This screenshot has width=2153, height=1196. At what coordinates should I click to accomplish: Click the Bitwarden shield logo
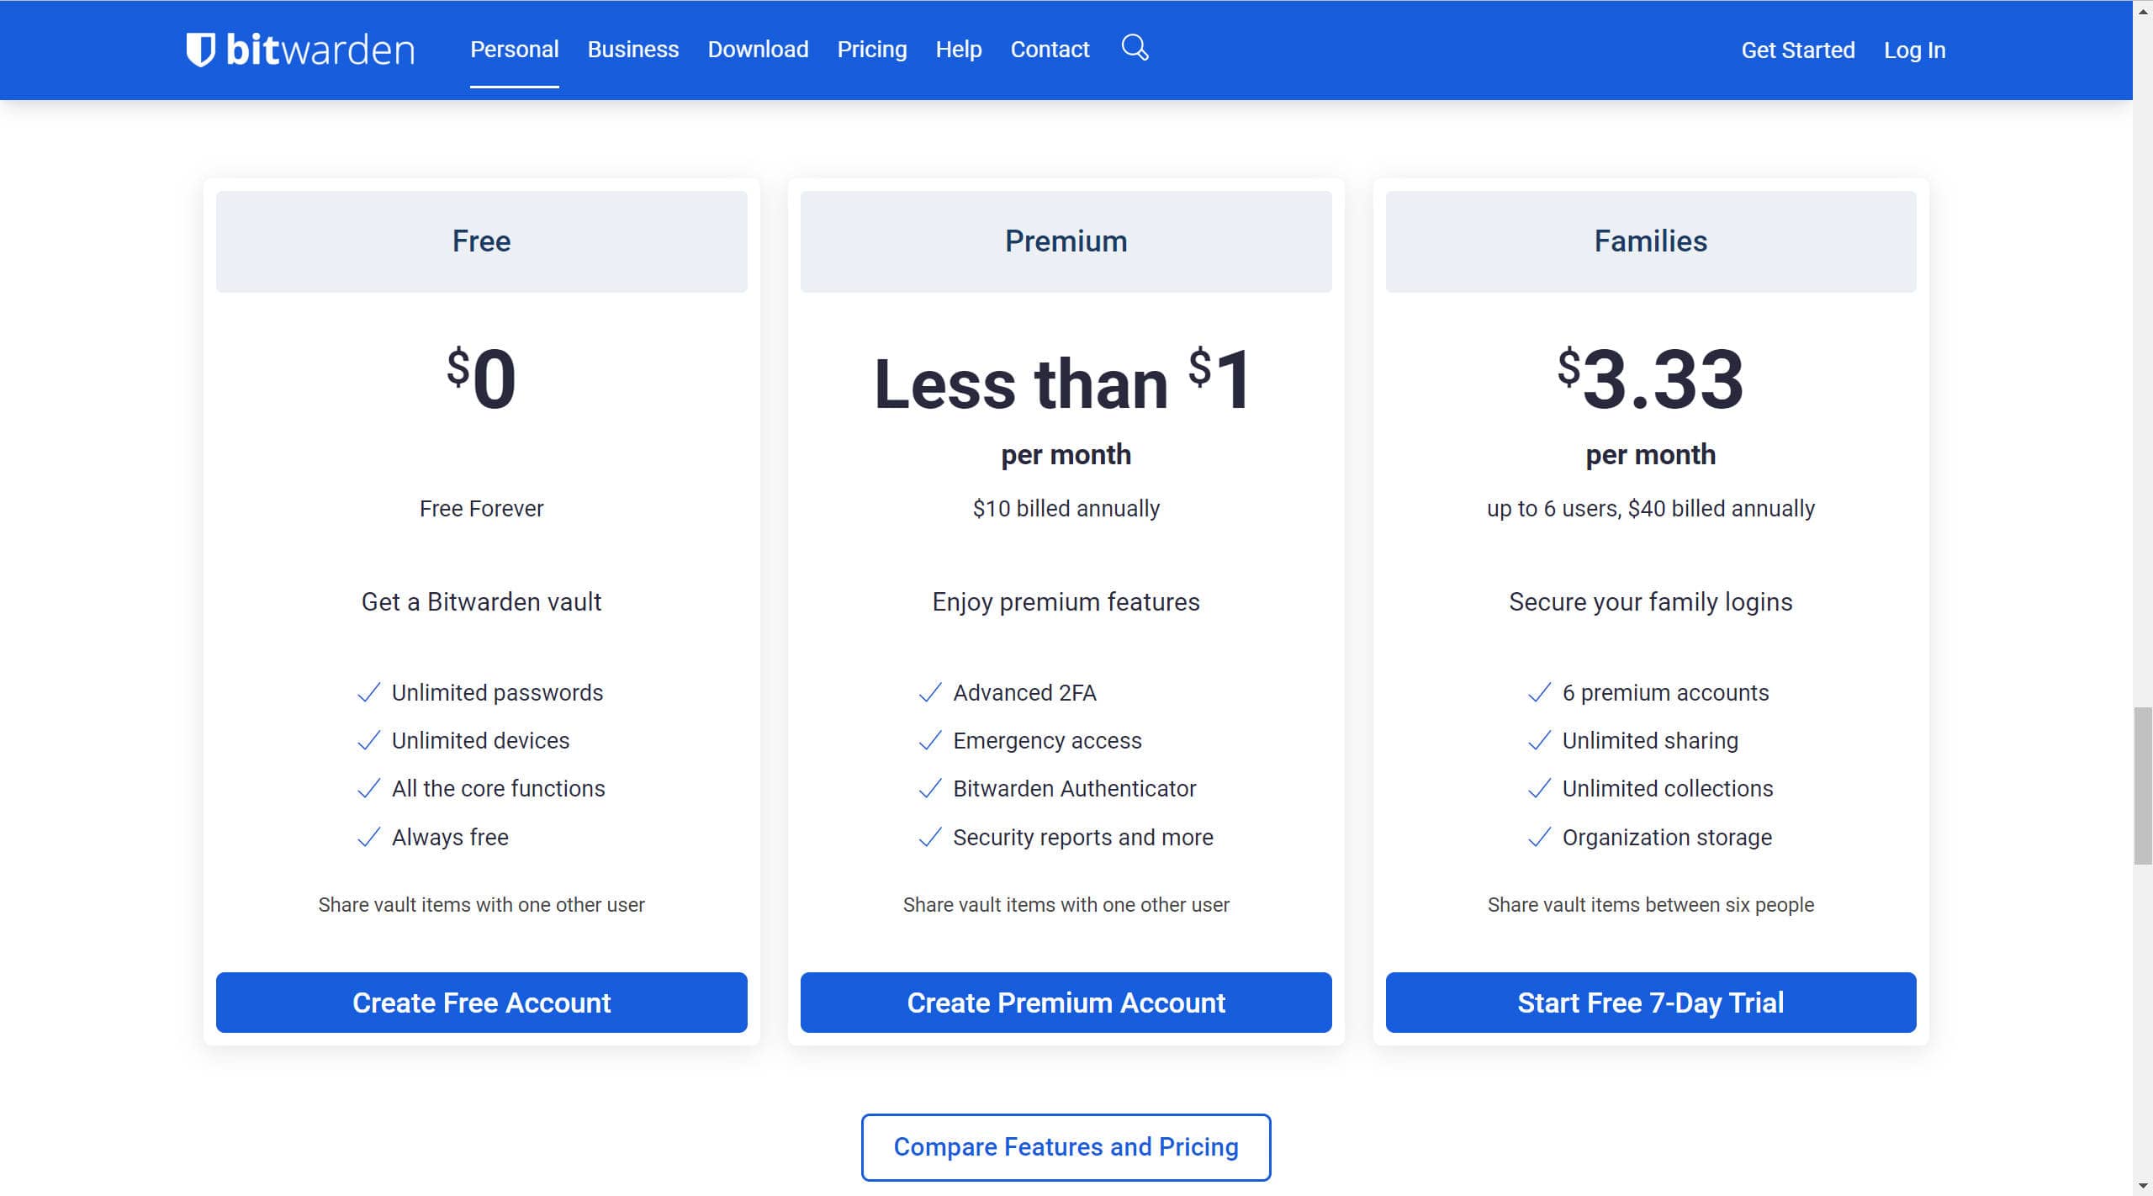[x=200, y=50]
